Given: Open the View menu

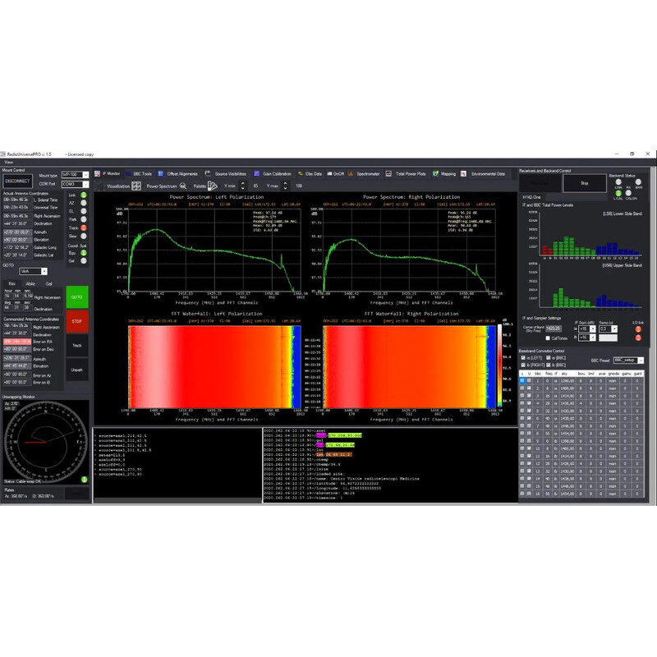Looking at the screenshot, I should pos(8,162).
